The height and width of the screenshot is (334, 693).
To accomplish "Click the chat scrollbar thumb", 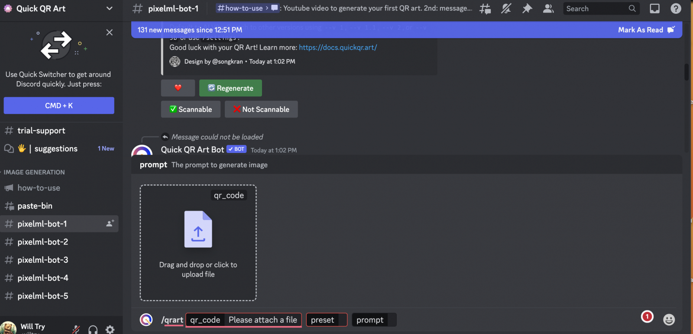I will click(686, 72).
